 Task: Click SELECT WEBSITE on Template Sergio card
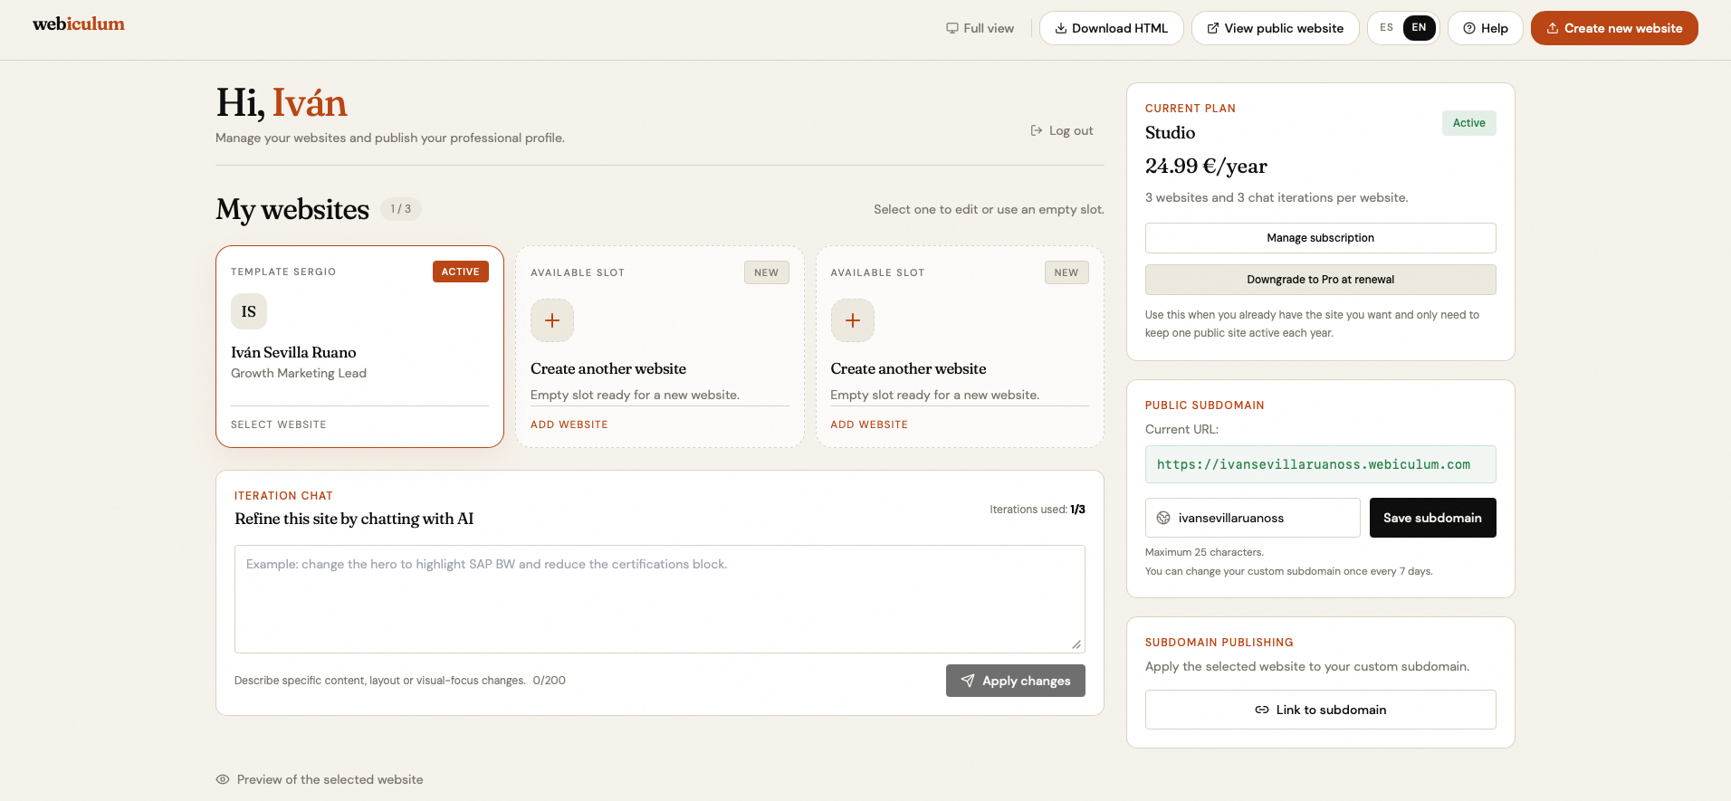coord(279,424)
